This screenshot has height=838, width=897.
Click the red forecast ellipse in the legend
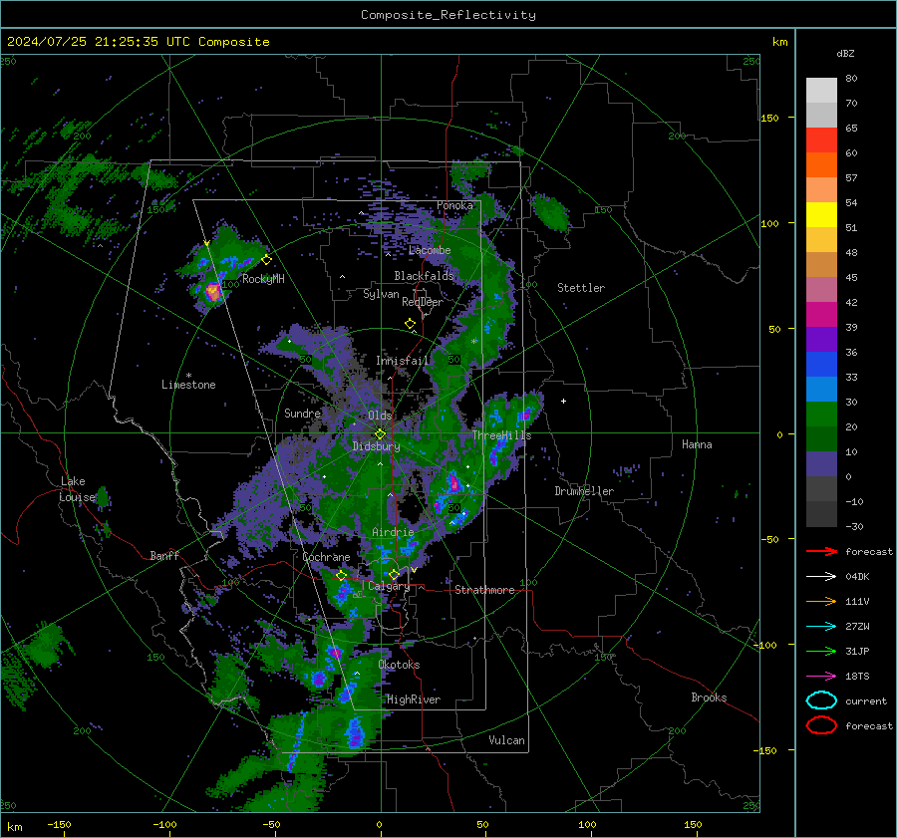[x=821, y=725]
